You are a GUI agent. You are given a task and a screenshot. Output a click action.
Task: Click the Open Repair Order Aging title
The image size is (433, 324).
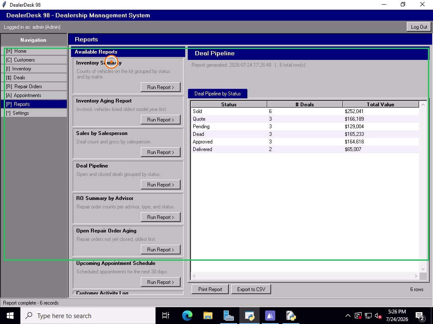point(106,231)
